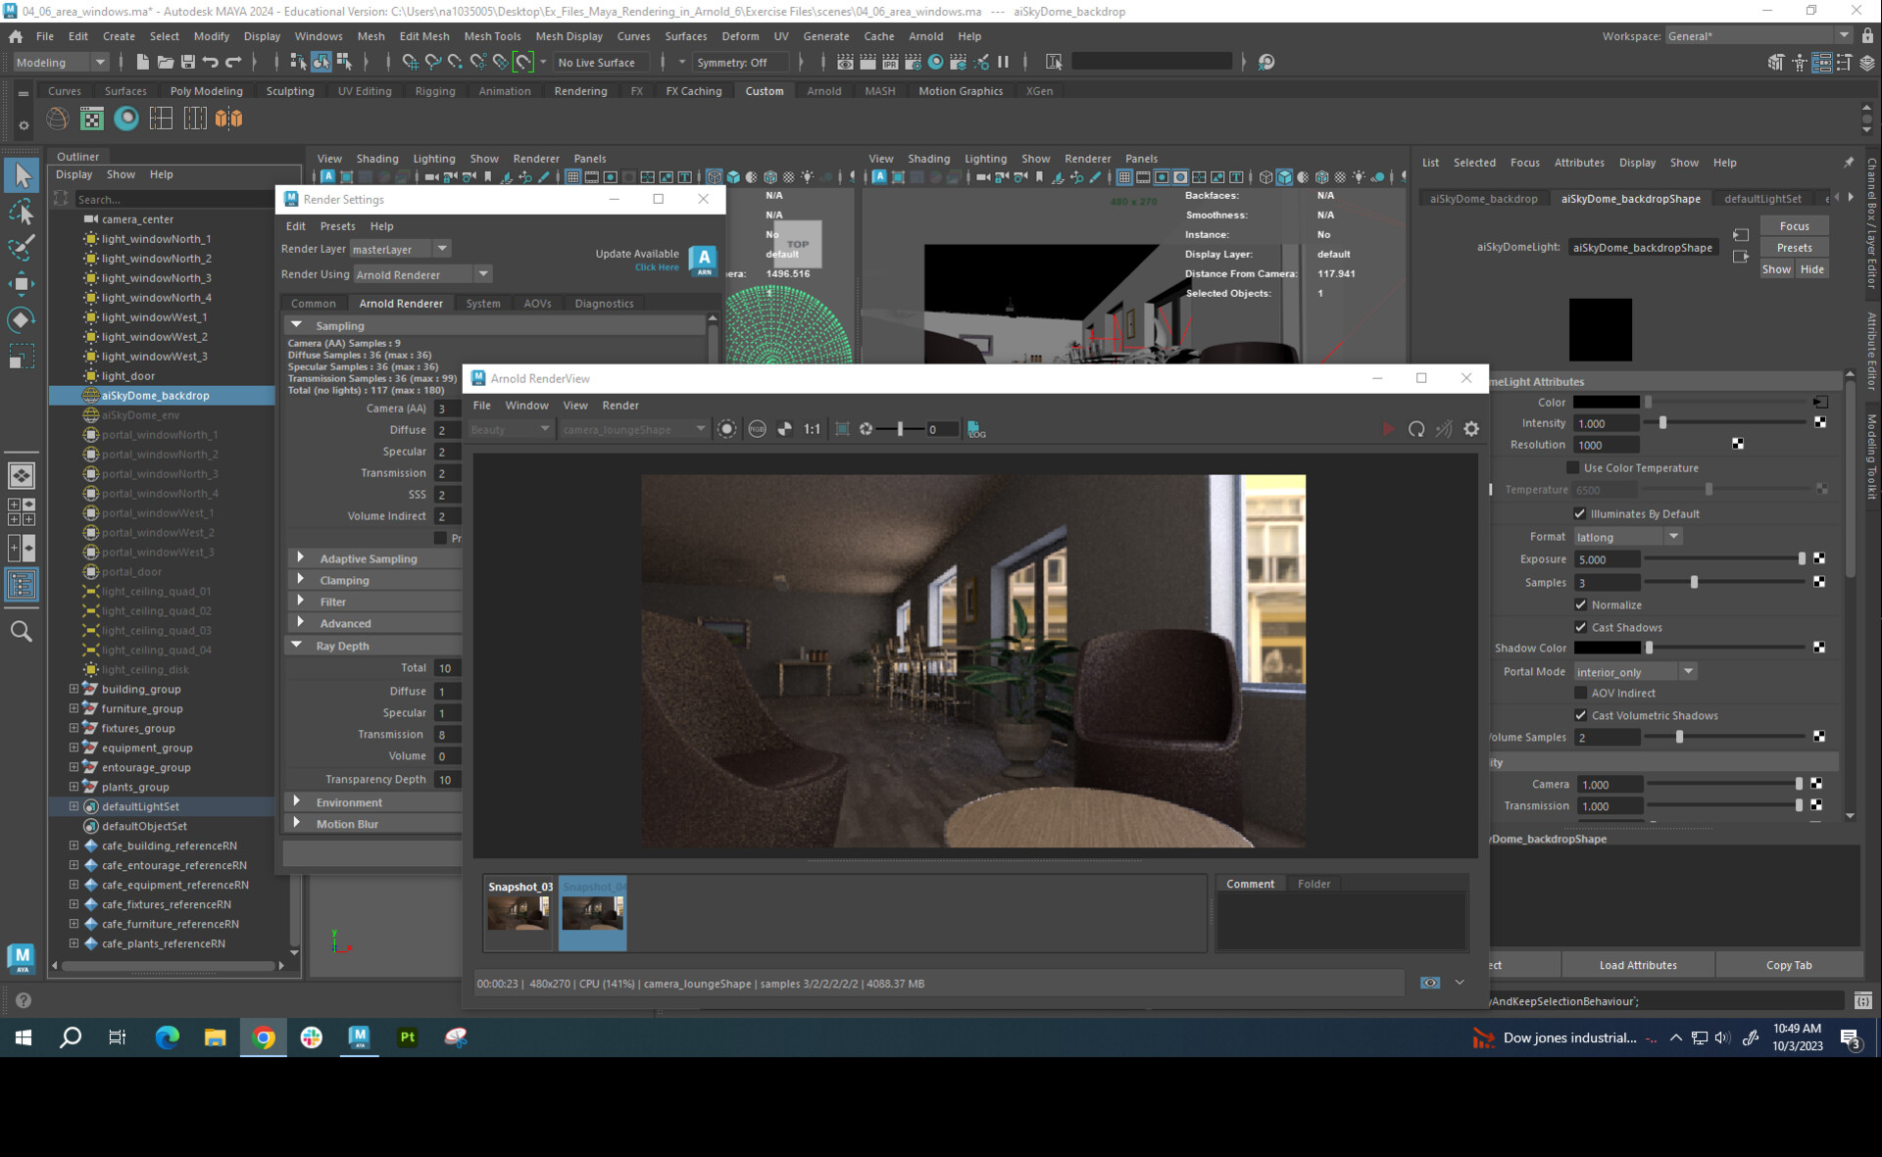Open the Portal Mode dropdown
Screen dimensions: 1882x1157
click(1688, 671)
